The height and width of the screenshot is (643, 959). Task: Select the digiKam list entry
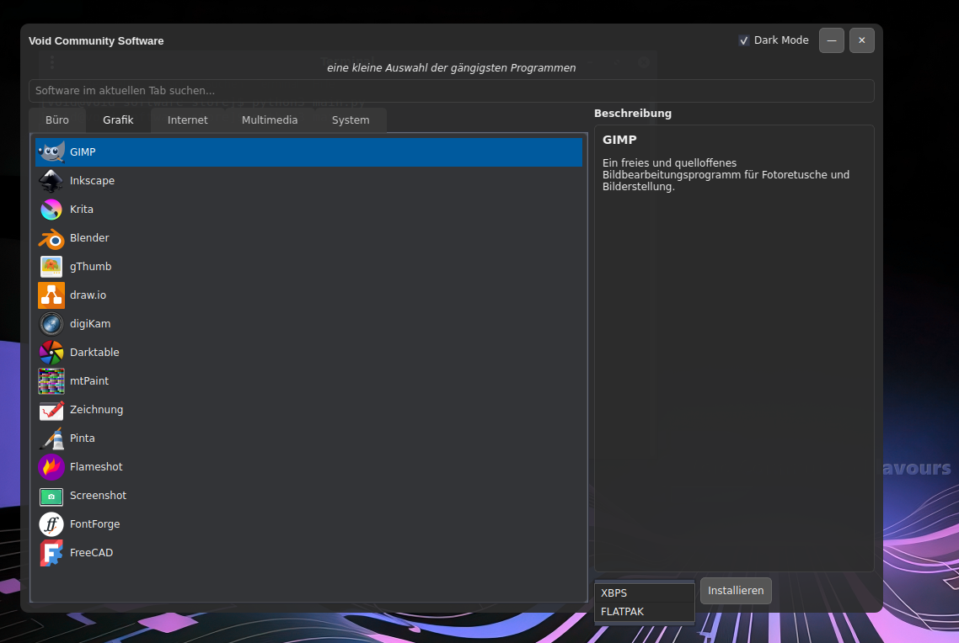90,324
